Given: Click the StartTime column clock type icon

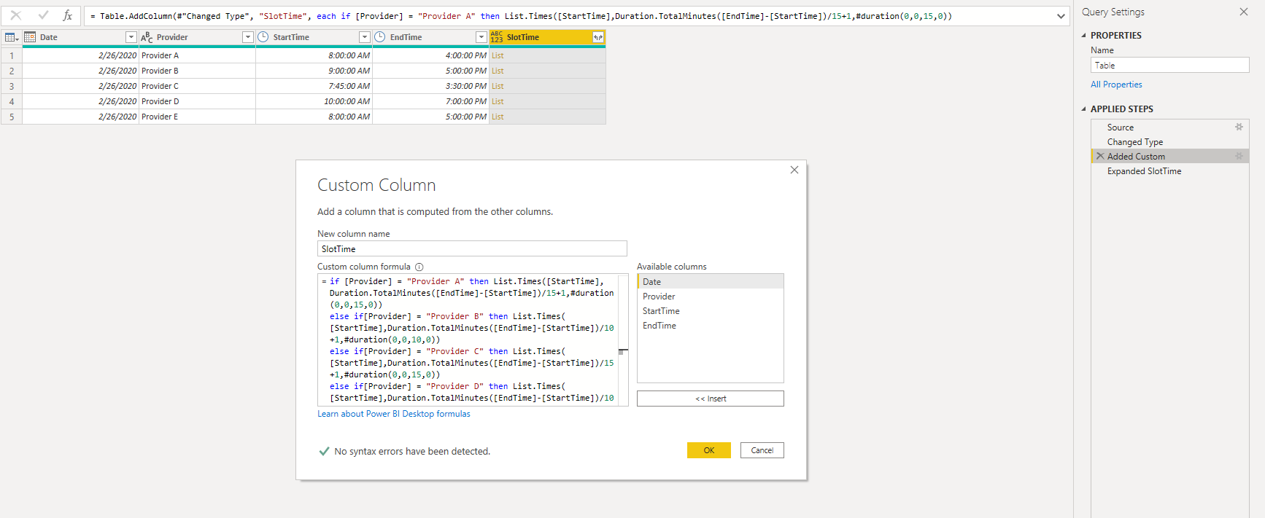Looking at the screenshot, I should click(263, 37).
